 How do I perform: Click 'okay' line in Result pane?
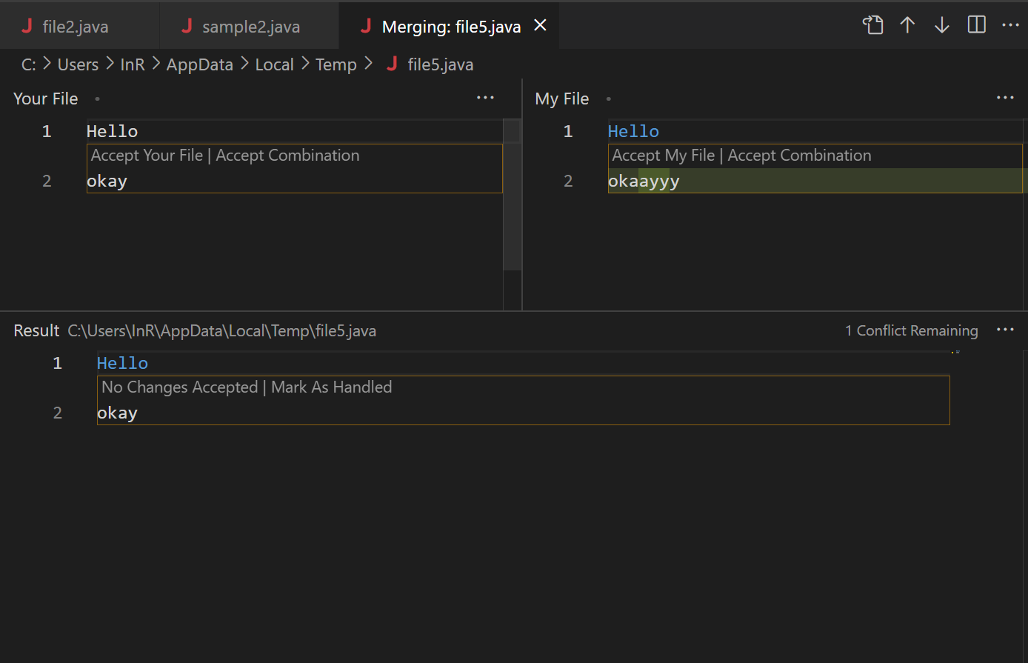pos(118,413)
